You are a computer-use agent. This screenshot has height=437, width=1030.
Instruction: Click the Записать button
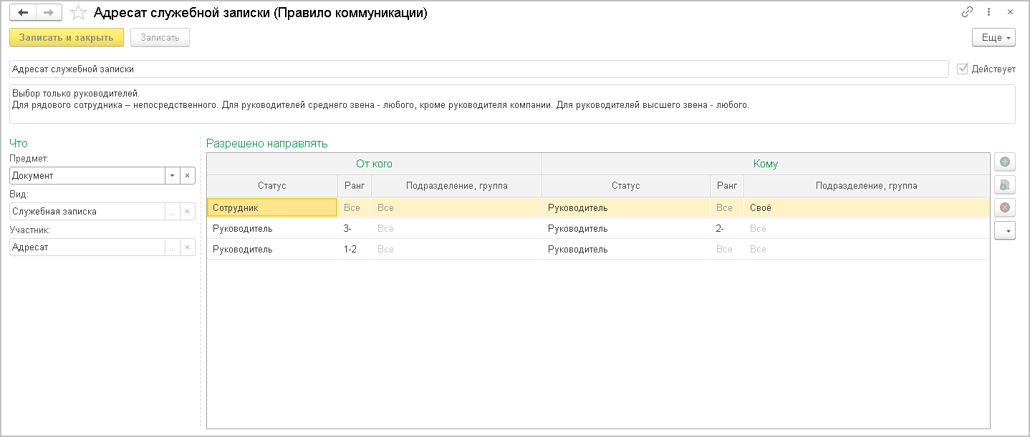pyautogui.click(x=160, y=37)
